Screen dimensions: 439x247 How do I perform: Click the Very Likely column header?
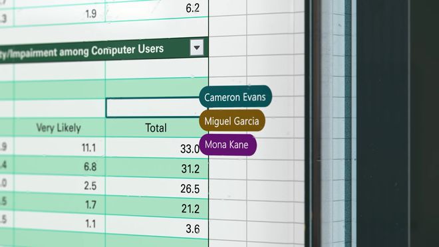tap(59, 127)
